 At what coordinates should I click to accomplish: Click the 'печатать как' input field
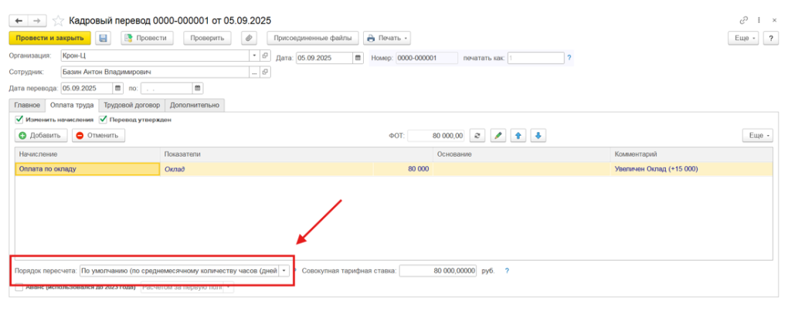pos(536,58)
